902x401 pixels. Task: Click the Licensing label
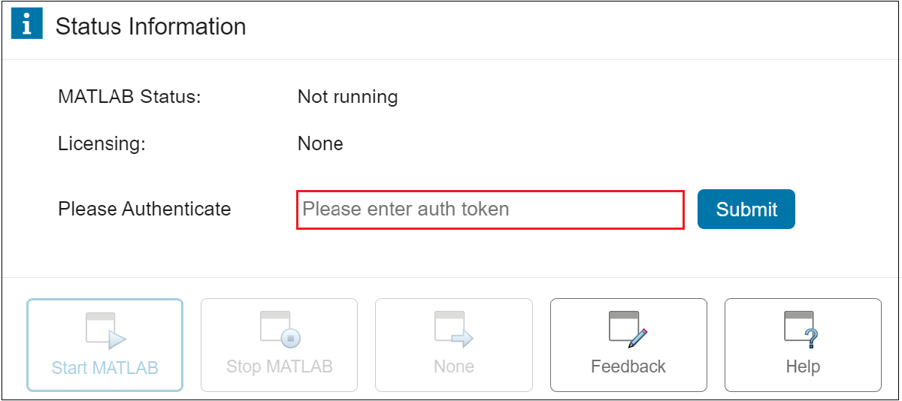click(x=101, y=143)
